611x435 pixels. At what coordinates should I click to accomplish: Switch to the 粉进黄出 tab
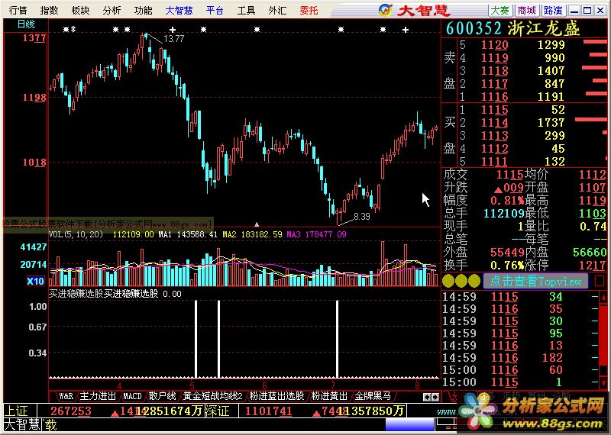[x=329, y=396]
